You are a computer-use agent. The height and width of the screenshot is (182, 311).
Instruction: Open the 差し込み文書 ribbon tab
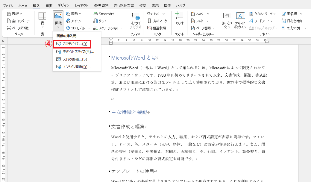pyautogui.click(x=124, y=5)
